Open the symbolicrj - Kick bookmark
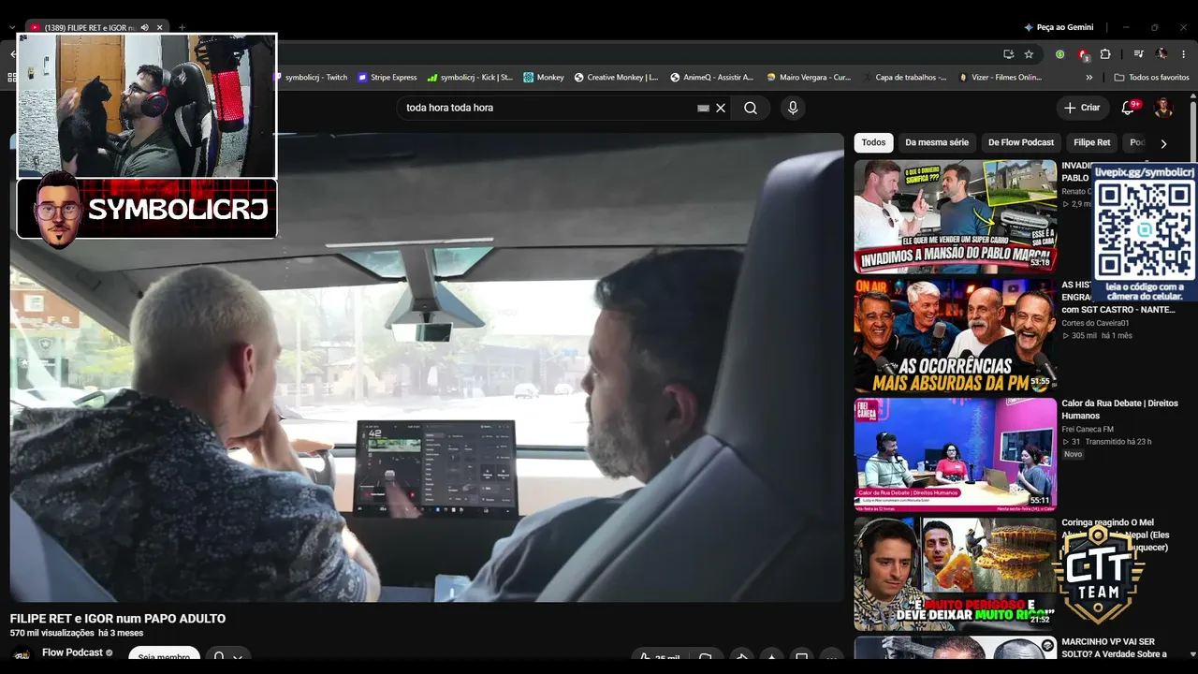Screen dimensions: 1198x674 pos(470,78)
